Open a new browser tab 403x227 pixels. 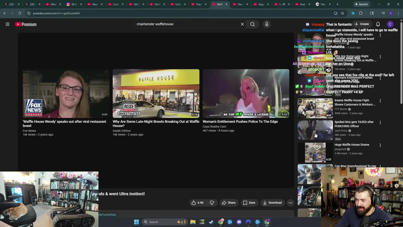337,4
